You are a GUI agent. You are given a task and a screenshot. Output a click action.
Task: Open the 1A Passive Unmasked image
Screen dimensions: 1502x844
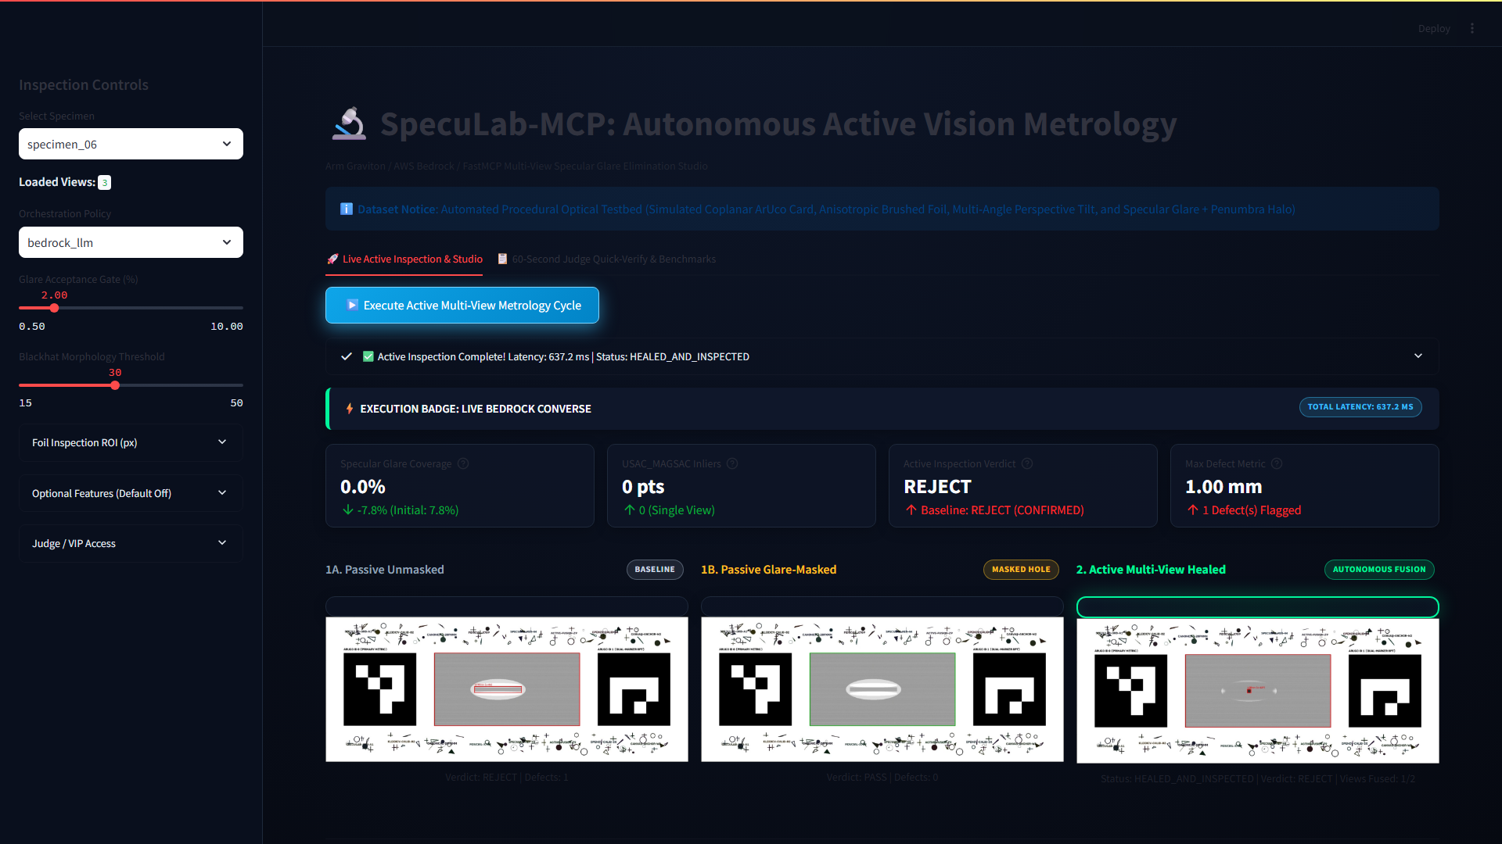507,689
